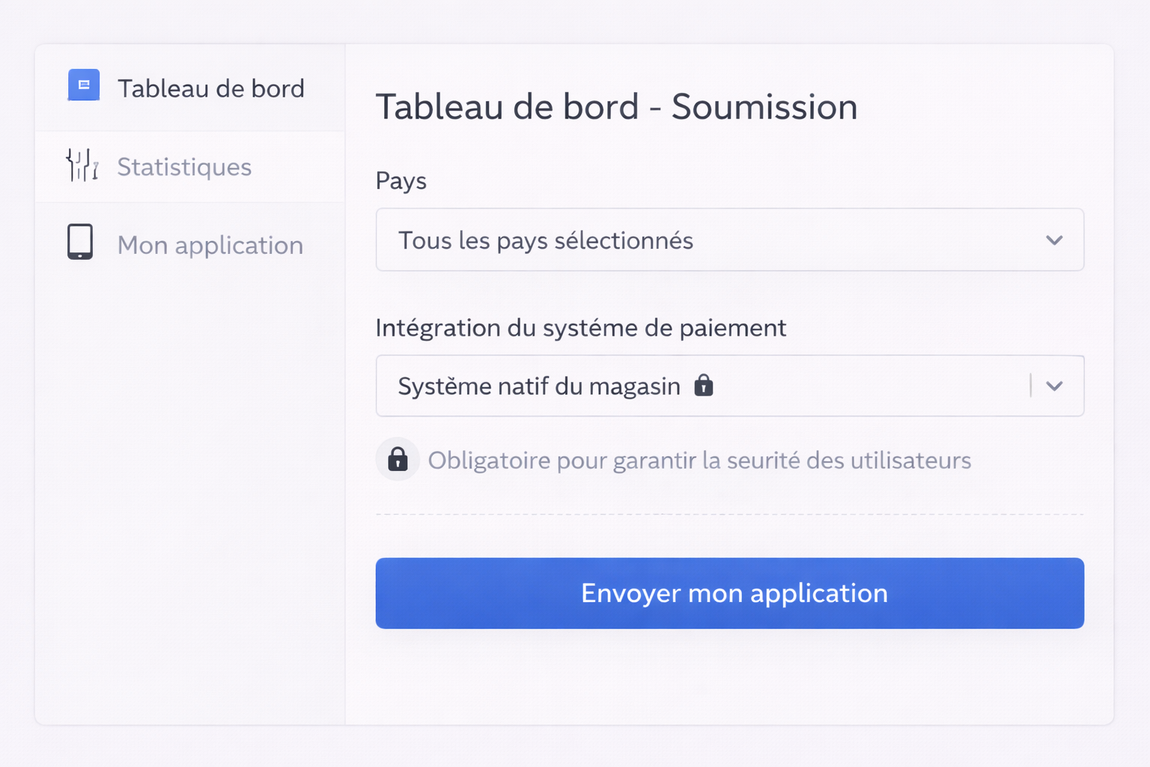Switch to the Mon application menu label
1150x767 pixels.
tap(210, 246)
